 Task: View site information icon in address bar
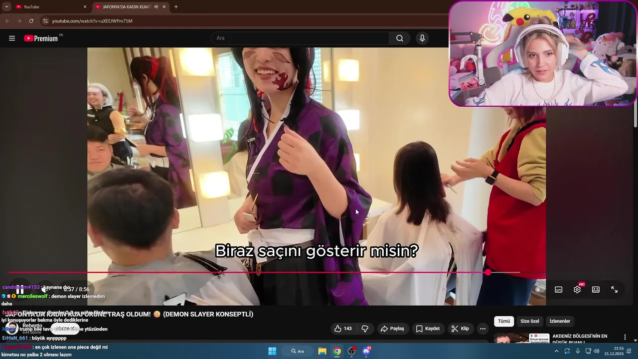point(45,21)
